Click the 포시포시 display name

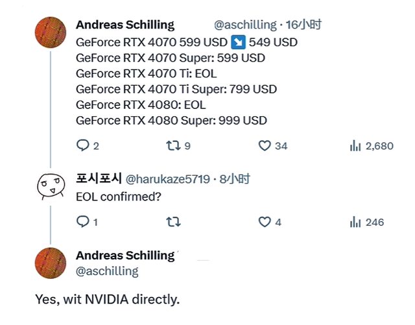point(98,178)
